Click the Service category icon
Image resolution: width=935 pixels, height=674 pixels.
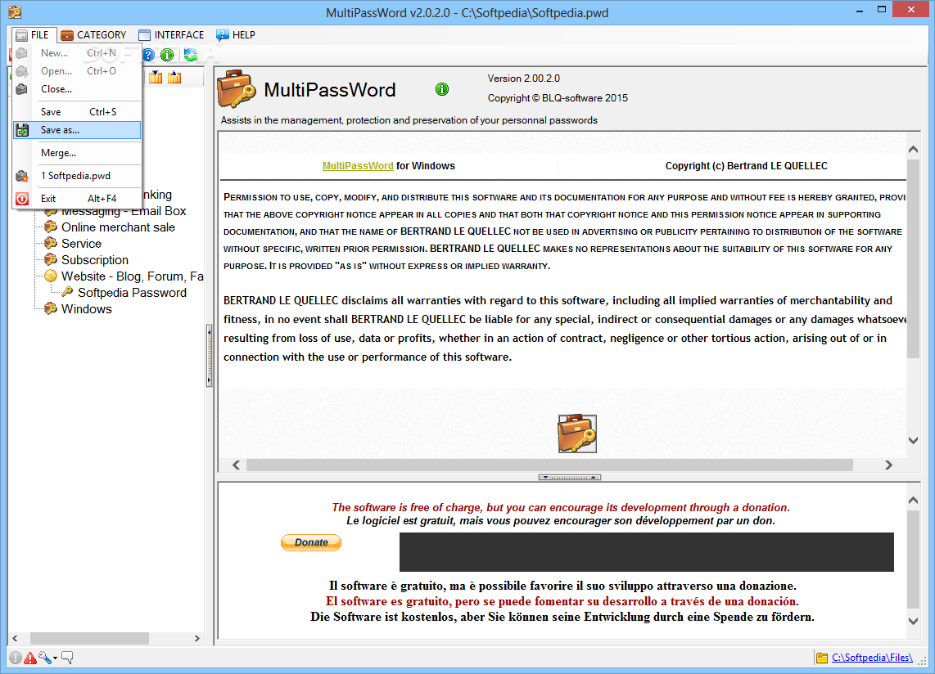(x=51, y=243)
